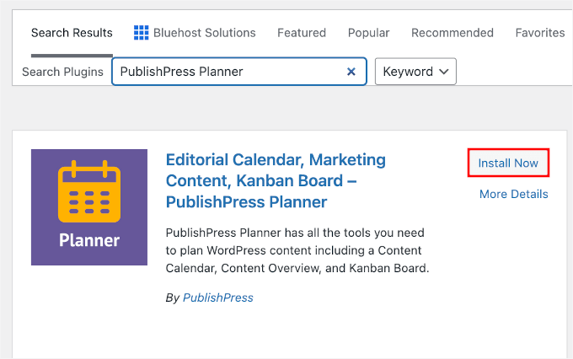This screenshot has width=573, height=359.
Task: View More Details for PublishPress Planner
Action: coord(514,194)
